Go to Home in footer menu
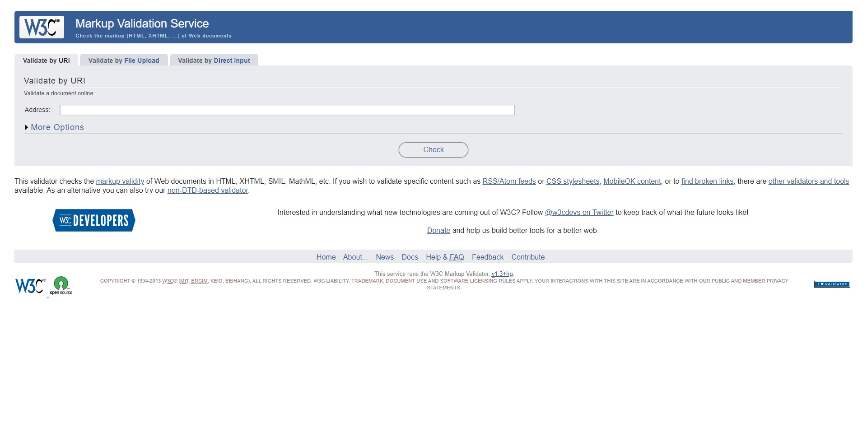Image resolution: width=867 pixels, height=423 pixels. click(326, 257)
